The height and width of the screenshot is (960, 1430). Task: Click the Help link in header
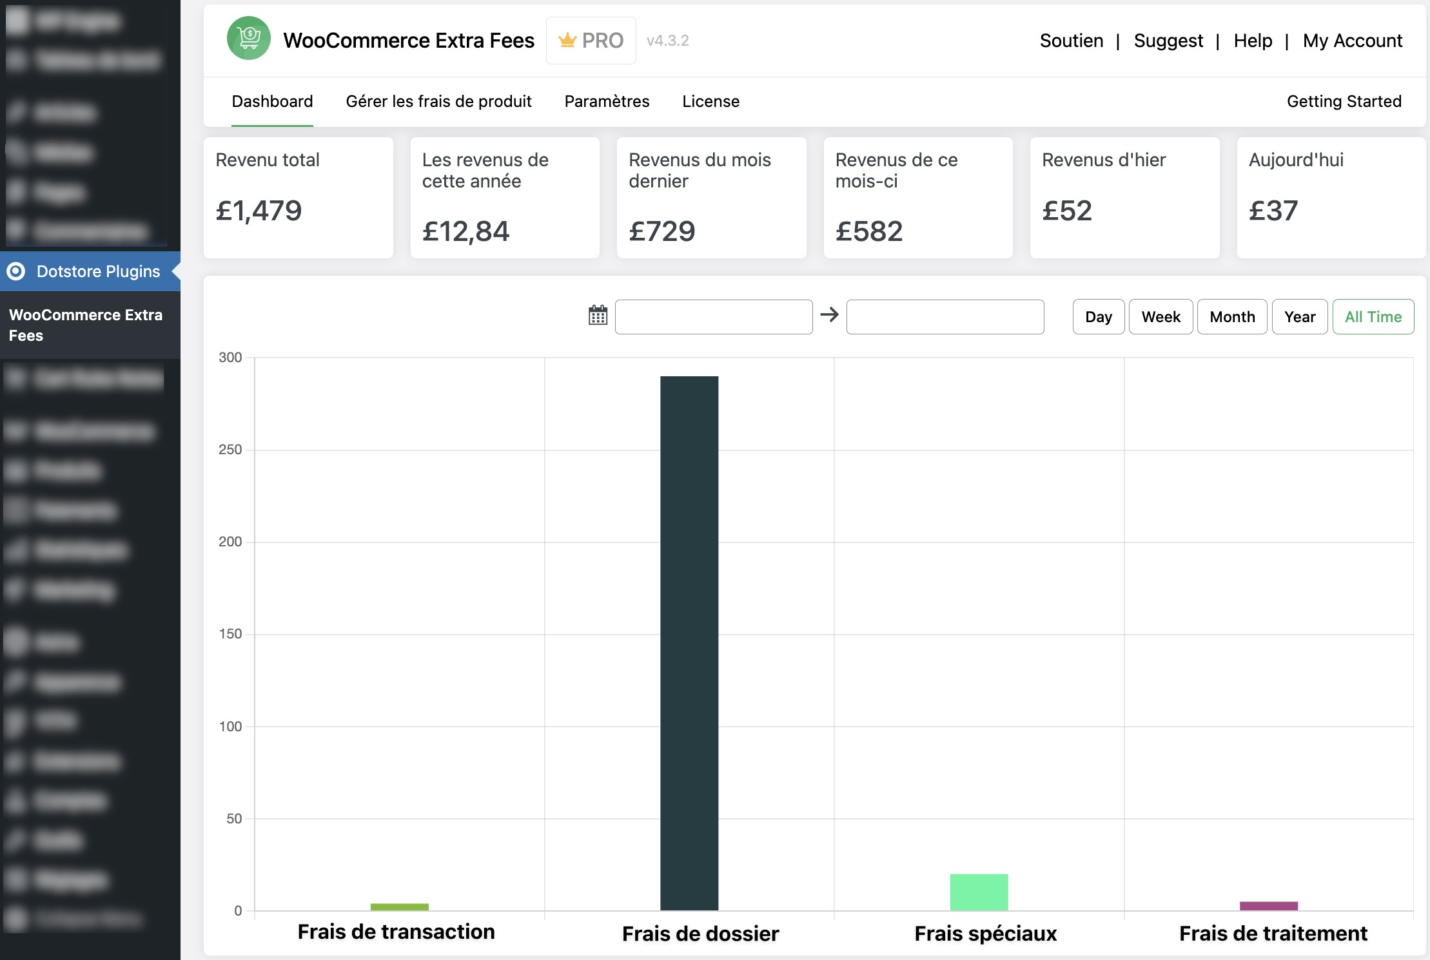point(1252,41)
